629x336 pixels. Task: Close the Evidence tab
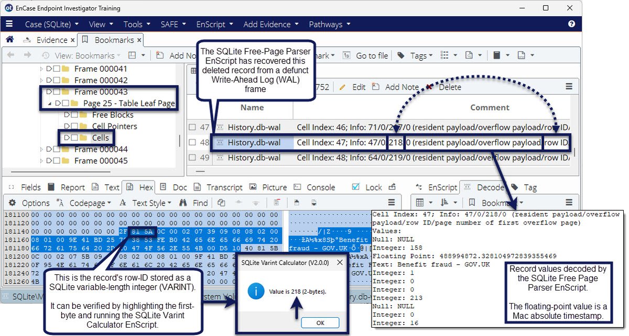pyautogui.click(x=72, y=40)
